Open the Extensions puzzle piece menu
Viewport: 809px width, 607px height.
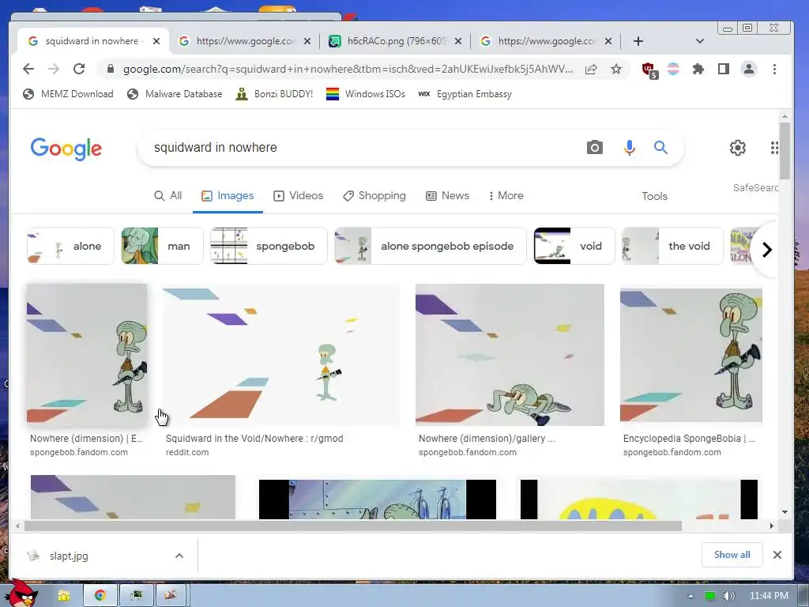(x=698, y=69)
